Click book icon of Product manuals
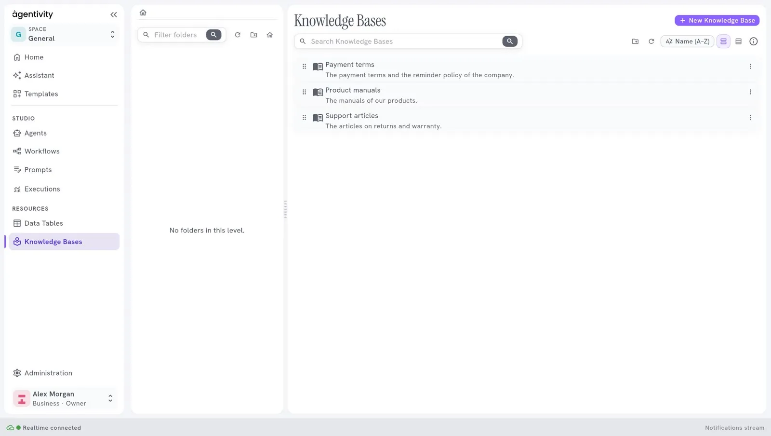The height and width of the screenshot is (436, 771). tap(318, 92)
